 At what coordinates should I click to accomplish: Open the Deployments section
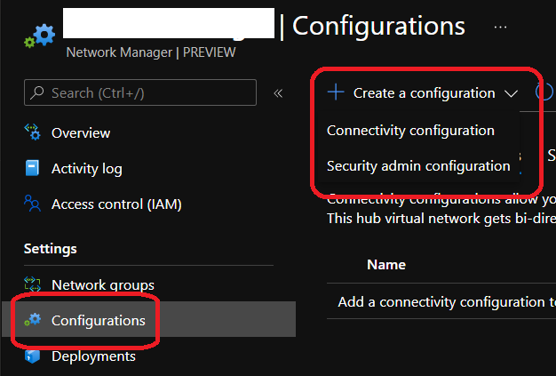click(x=93, y=356)
